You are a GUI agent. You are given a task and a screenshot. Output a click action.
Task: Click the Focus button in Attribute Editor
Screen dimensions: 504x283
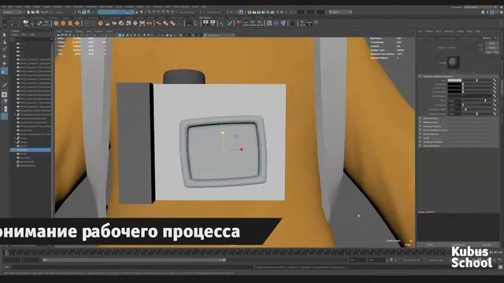point(492,43)
